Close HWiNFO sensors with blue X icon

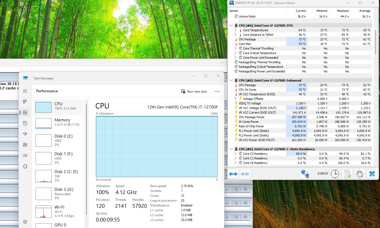pos(372,174)
